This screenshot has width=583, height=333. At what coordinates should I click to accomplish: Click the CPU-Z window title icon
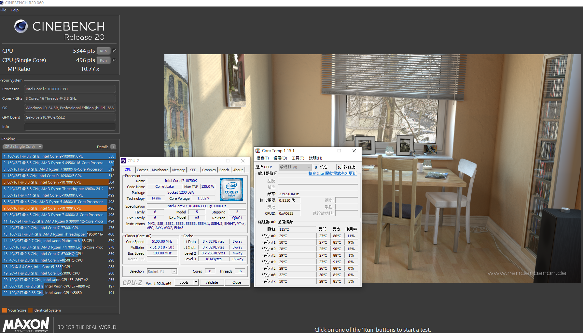tap(123, 161)
